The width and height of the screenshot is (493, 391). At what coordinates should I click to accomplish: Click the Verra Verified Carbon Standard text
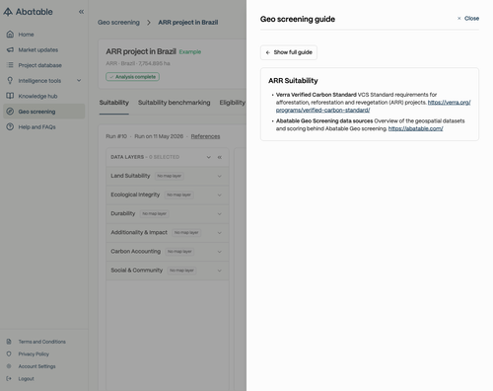click(x=317, y=95)
